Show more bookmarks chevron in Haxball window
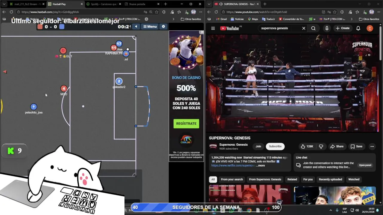This screenshot has width=383, height=215. (x=173, y=19)
